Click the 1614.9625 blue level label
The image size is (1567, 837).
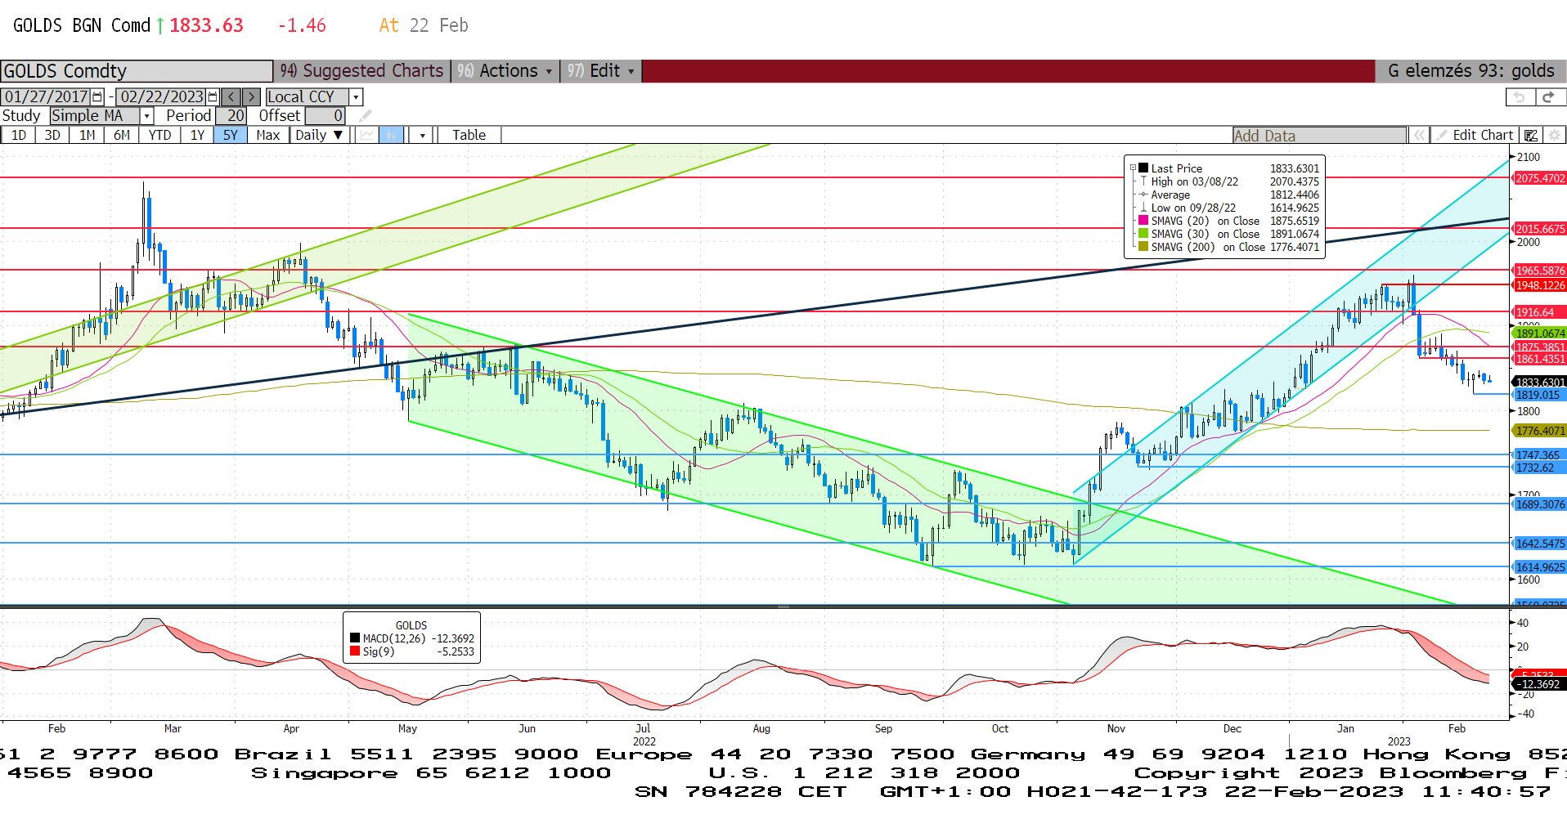pos(1539,567)
